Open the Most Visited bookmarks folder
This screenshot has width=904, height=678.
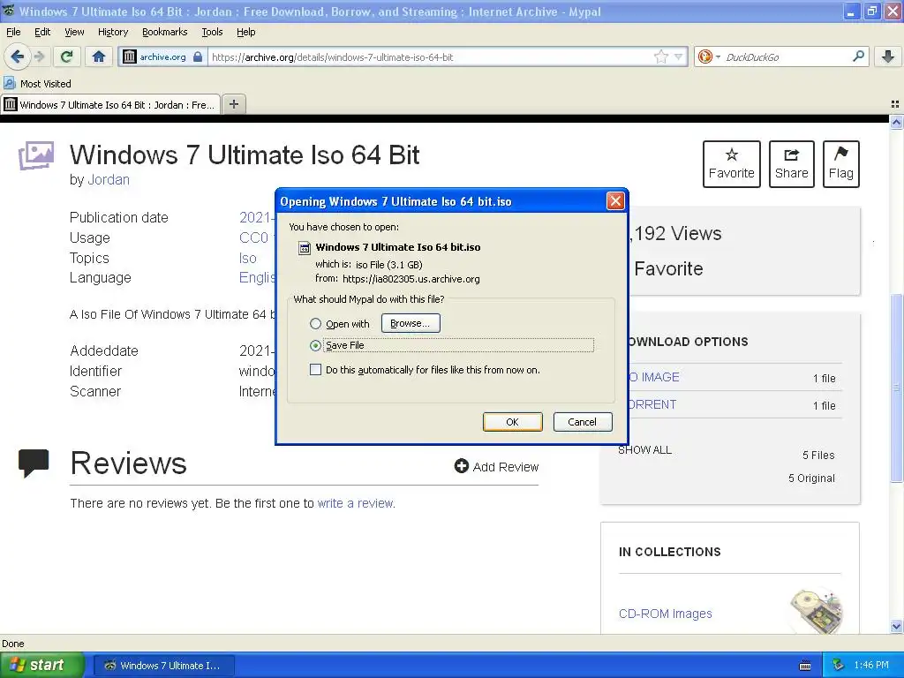(x=37, y=84)
